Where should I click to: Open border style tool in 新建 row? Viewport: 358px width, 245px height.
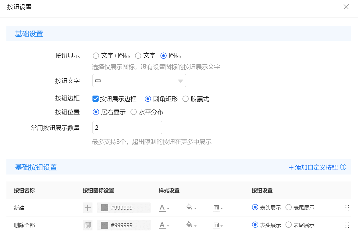click(218, 208)
